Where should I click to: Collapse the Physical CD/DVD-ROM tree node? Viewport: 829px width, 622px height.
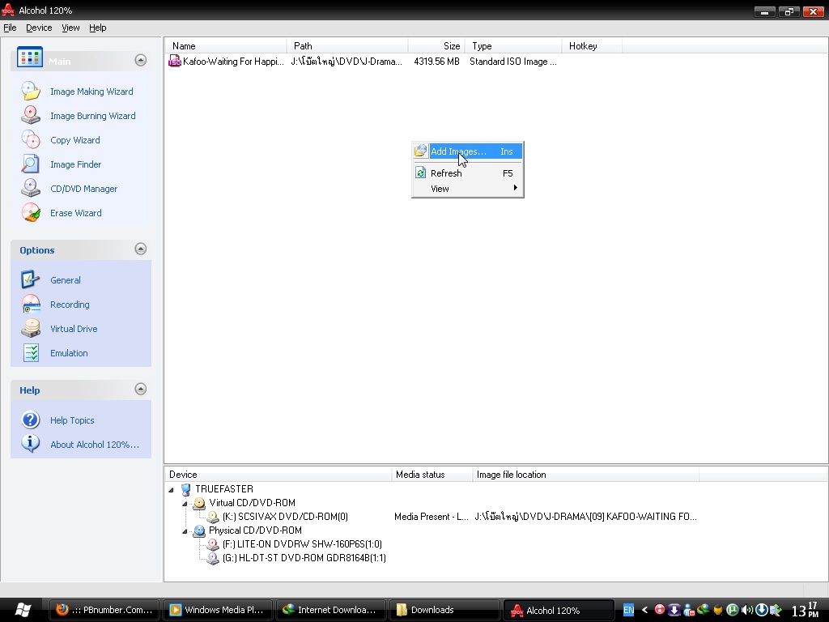[x=185, y=531]
